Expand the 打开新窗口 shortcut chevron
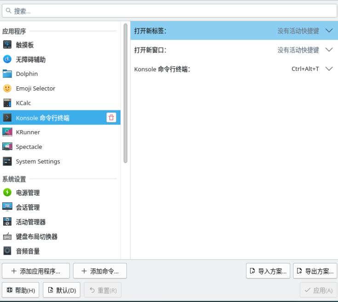This screenshot has width=338, height=302. 329,50
